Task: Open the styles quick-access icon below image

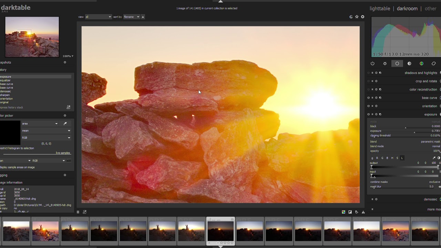Action: pos(85,212)
